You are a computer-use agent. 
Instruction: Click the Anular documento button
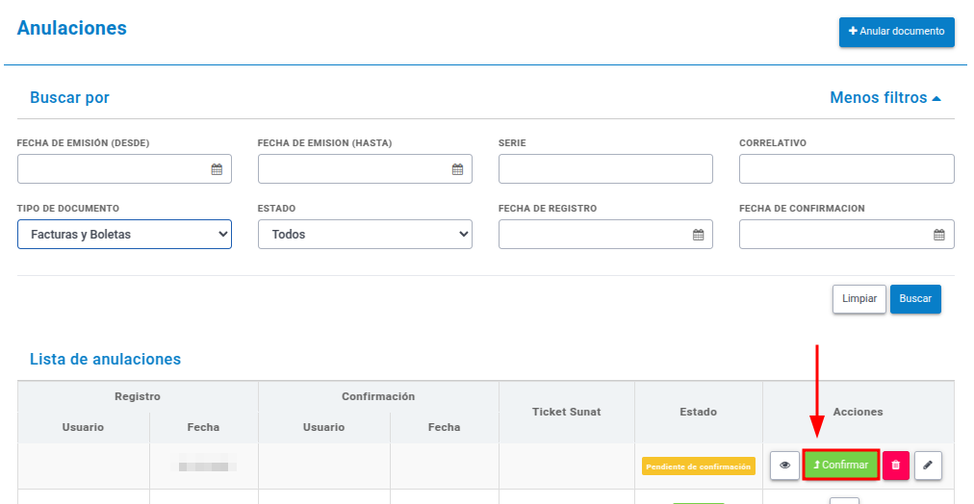(896, 31)
